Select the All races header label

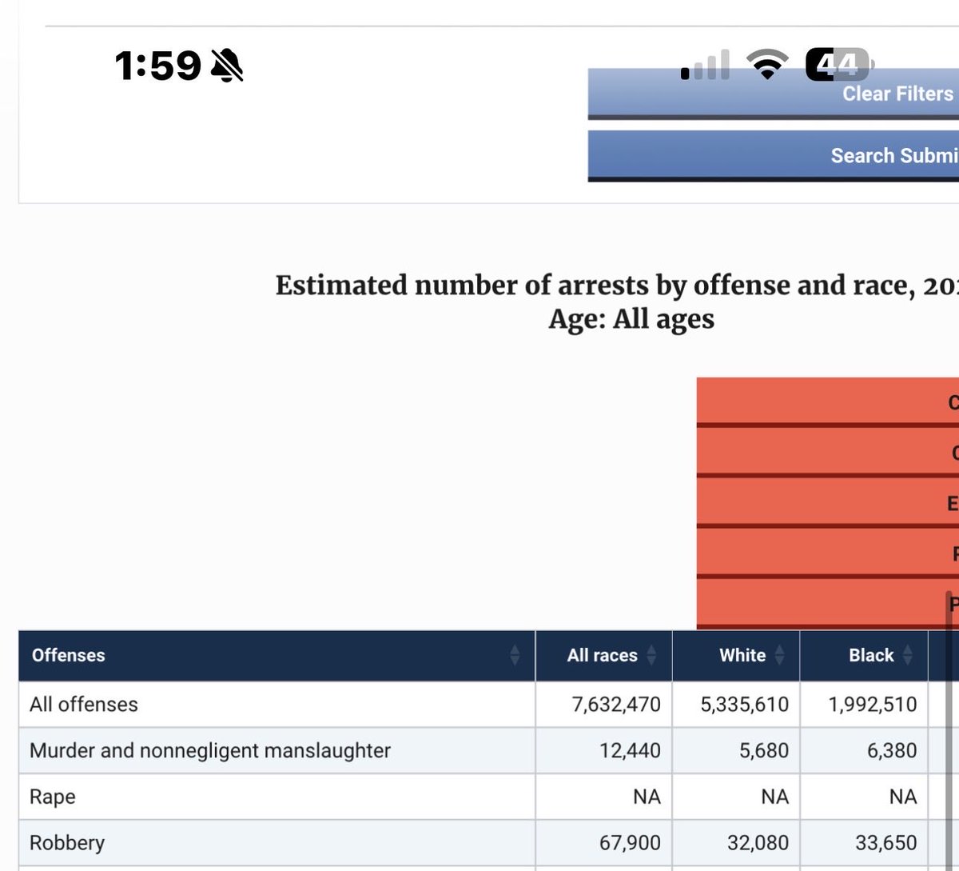point(602,656)
